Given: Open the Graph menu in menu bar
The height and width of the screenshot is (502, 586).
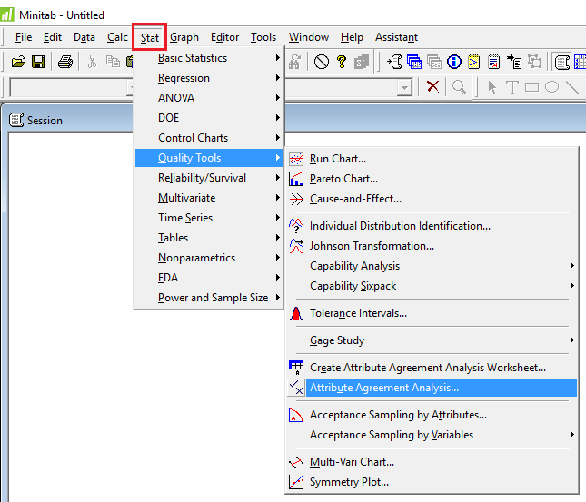Looking at the screenshot, I should click(184, 37).
